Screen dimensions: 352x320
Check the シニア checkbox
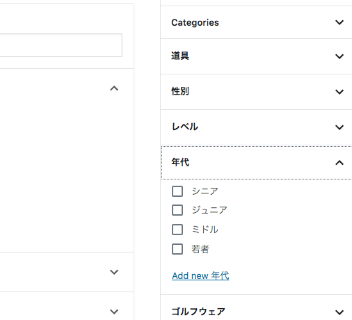pyautogui.click(x=177, y=191)
